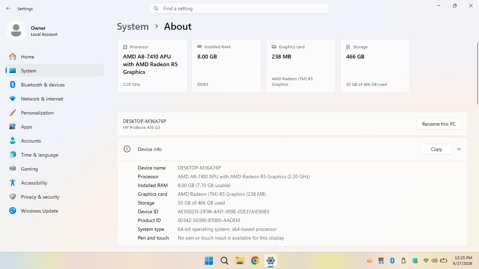Open Privacy & security settings
The width and height of the screenshot is (479, 269).
tap(55, 197)
